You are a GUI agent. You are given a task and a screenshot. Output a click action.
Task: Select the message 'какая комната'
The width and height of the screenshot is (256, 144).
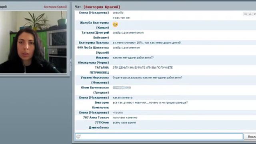(123, 98)
